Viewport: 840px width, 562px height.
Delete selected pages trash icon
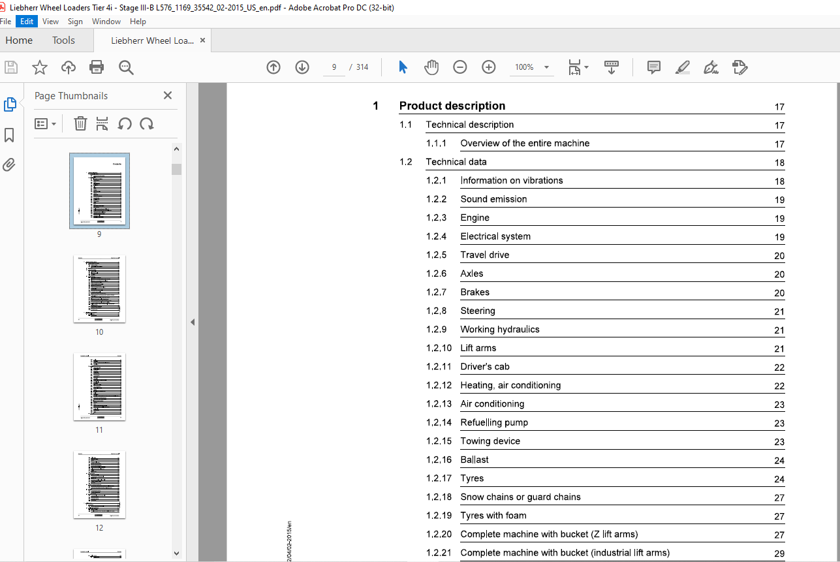pyautogui.click(x=80, y=123)
